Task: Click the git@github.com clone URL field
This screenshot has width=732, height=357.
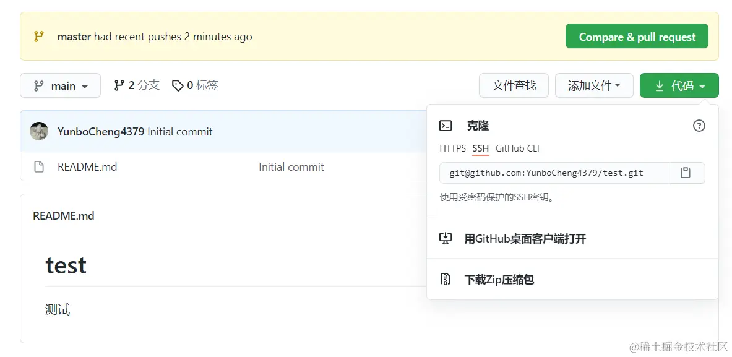Action: coord(554,173)
